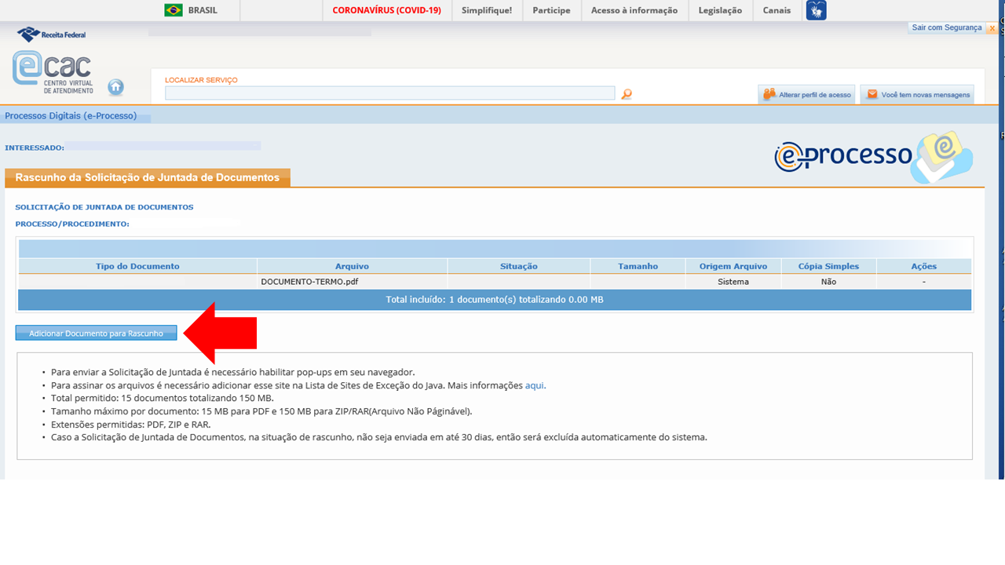Click the Origem Arquivo column header
Image resolution: width=1005 pixels, height=565 pixels.
coord(733,266)
